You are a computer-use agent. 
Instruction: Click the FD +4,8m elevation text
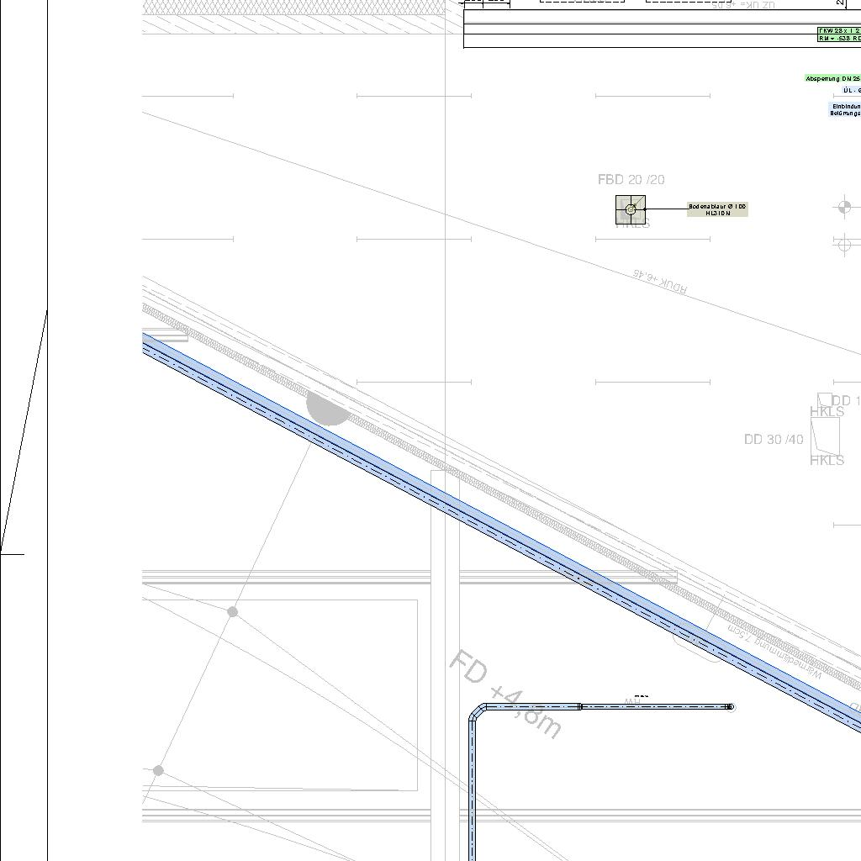504,694
